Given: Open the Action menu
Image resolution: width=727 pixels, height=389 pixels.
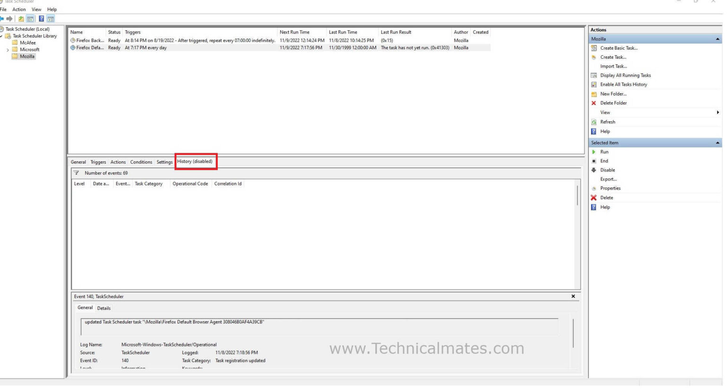Looking at the screenshot, I should pyautogui.click(x=18, y=9).
